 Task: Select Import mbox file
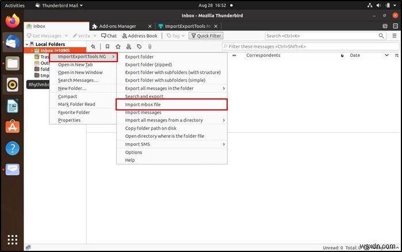point(172,105)
